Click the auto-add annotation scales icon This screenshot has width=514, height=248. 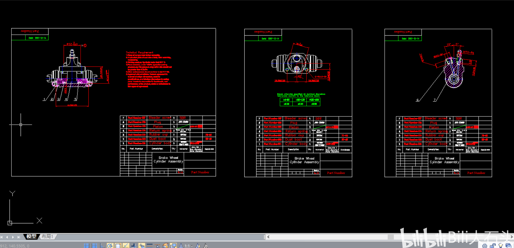[206, 246]
